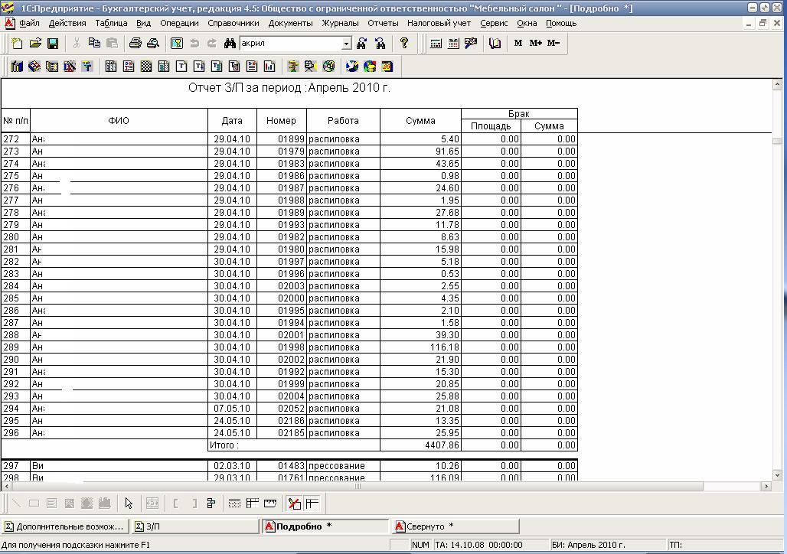Toggle the grid display icon in bottom toolbar

point(234,503)
